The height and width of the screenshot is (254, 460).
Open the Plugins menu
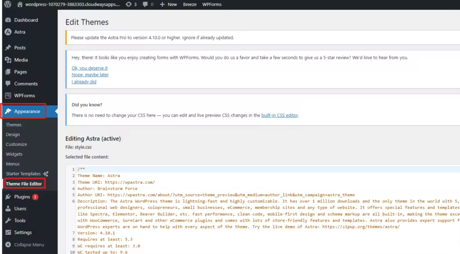coord(22,197)
